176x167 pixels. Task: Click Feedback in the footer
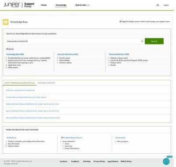pos(75,161)
